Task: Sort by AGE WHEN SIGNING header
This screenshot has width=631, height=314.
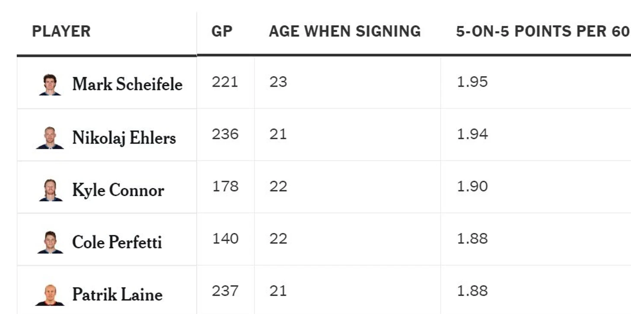Action: (x=344, y=31)
